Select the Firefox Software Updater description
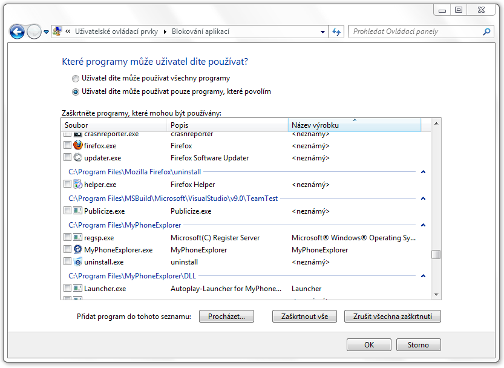The height and width of the screenshot is (368, 504). [209, 158]
